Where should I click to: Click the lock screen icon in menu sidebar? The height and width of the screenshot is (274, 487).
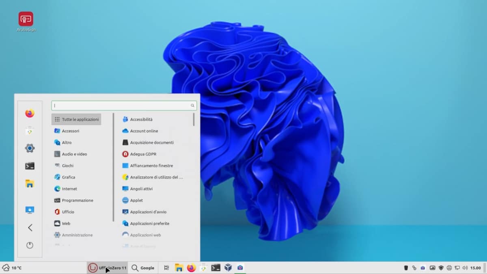coord(30,210)
